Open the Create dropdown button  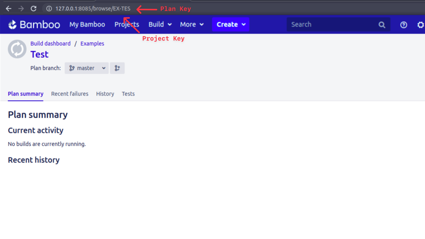coord(231,25)
